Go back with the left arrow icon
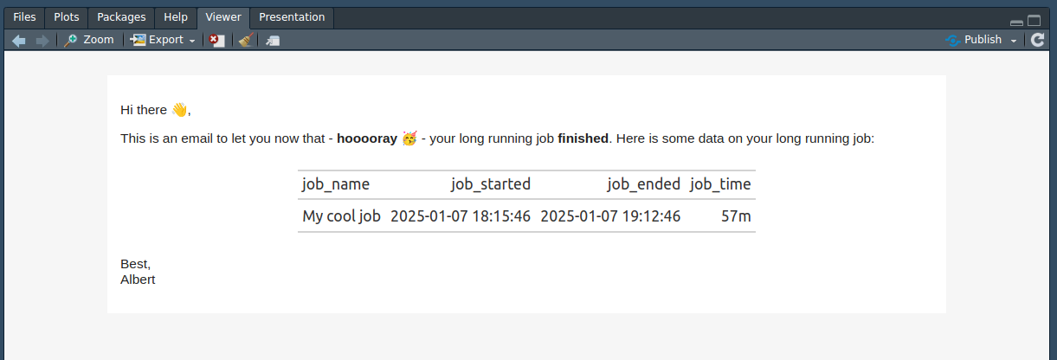 19,40
